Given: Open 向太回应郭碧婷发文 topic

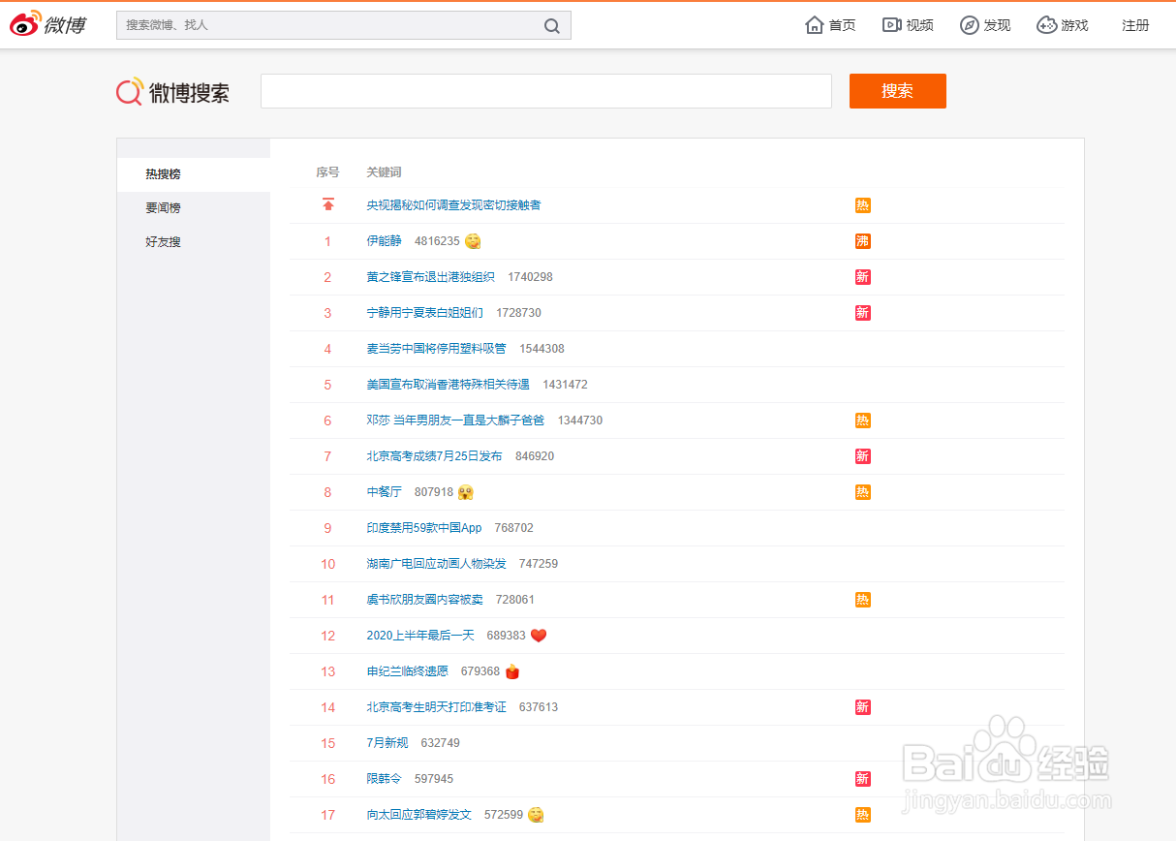Looking at the screenshot, I should click(x=418, y=815).
